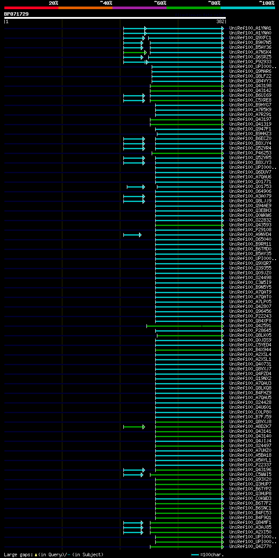Open hit UniRef100_Q9XFC1

250,38
